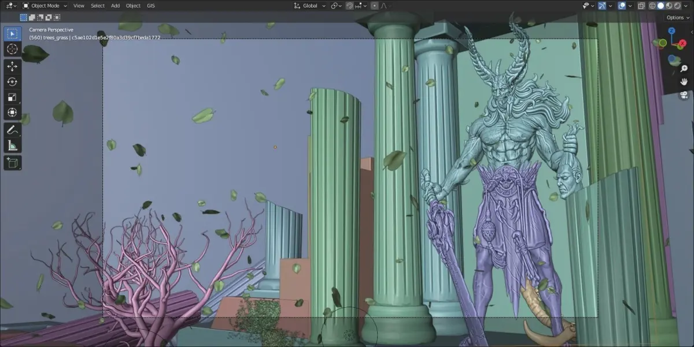Set extend selection mode icon

(x=31, y=17)
